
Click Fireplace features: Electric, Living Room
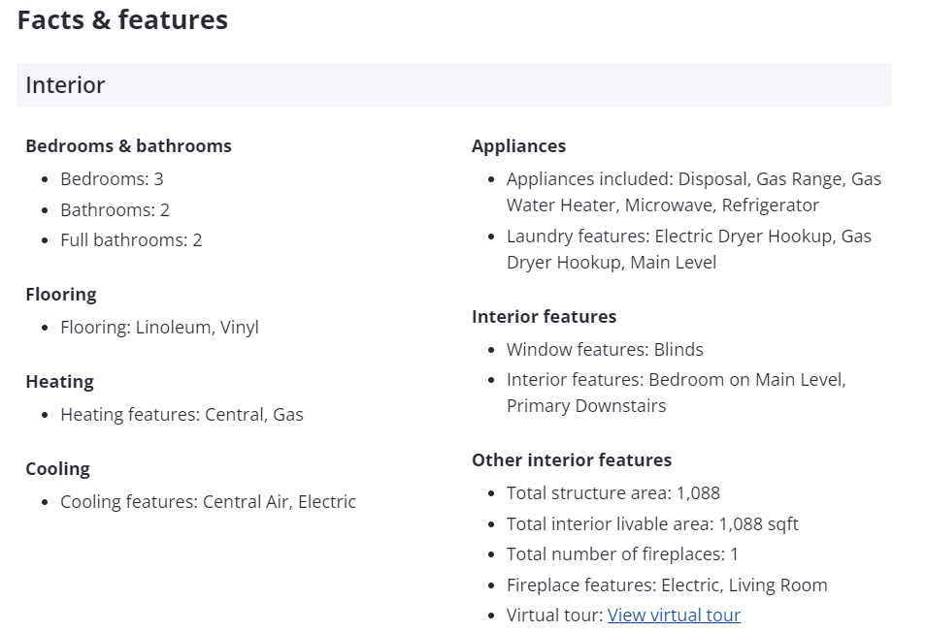pos(667,585)
